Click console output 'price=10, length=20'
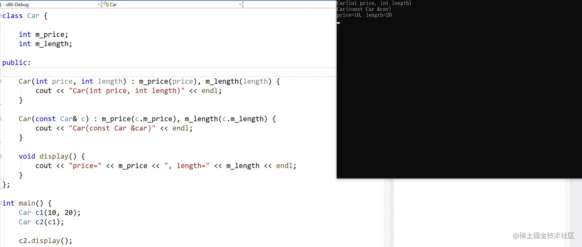 point(364,15)
